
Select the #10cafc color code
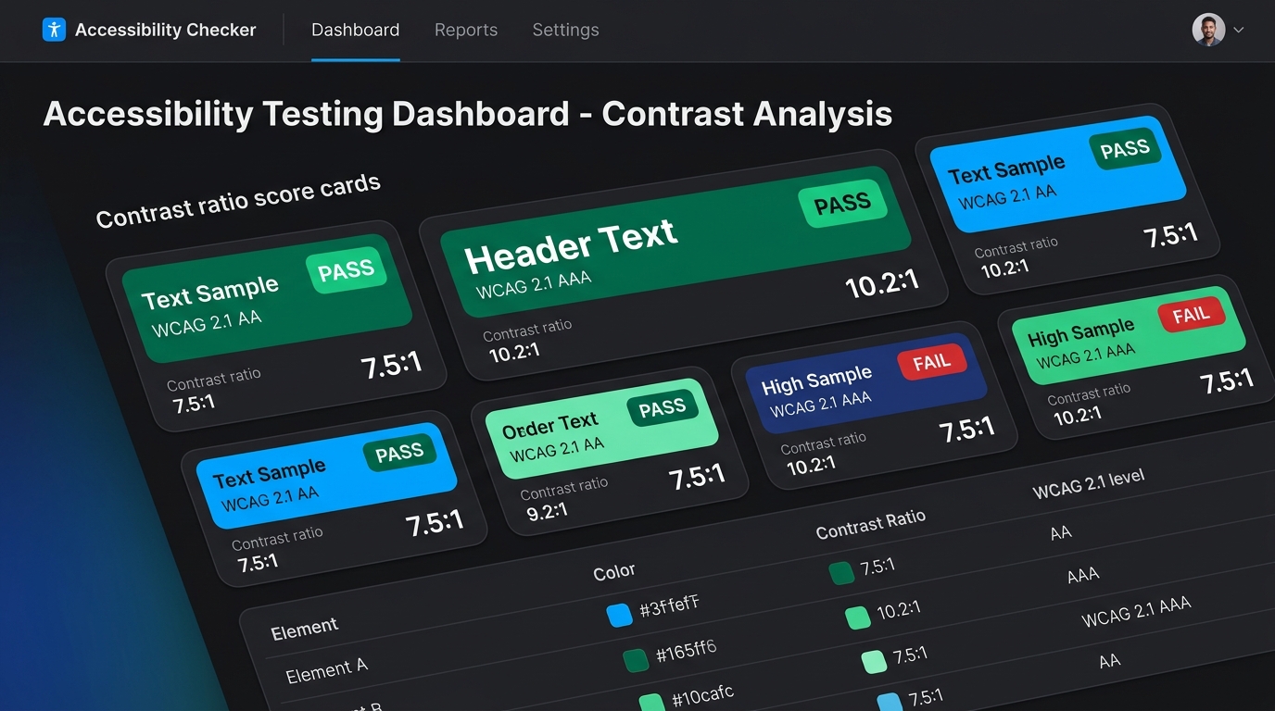pos(703,695)
